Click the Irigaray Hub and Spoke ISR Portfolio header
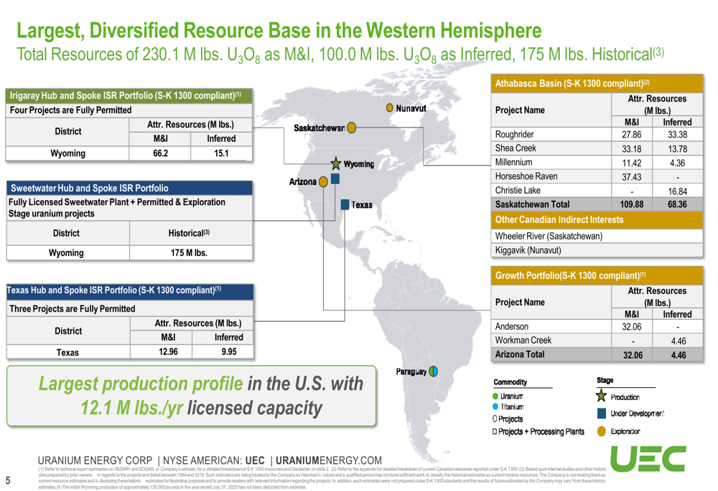Screen dimensions: 718x491 pyautogui.click(x=129, y=95)
